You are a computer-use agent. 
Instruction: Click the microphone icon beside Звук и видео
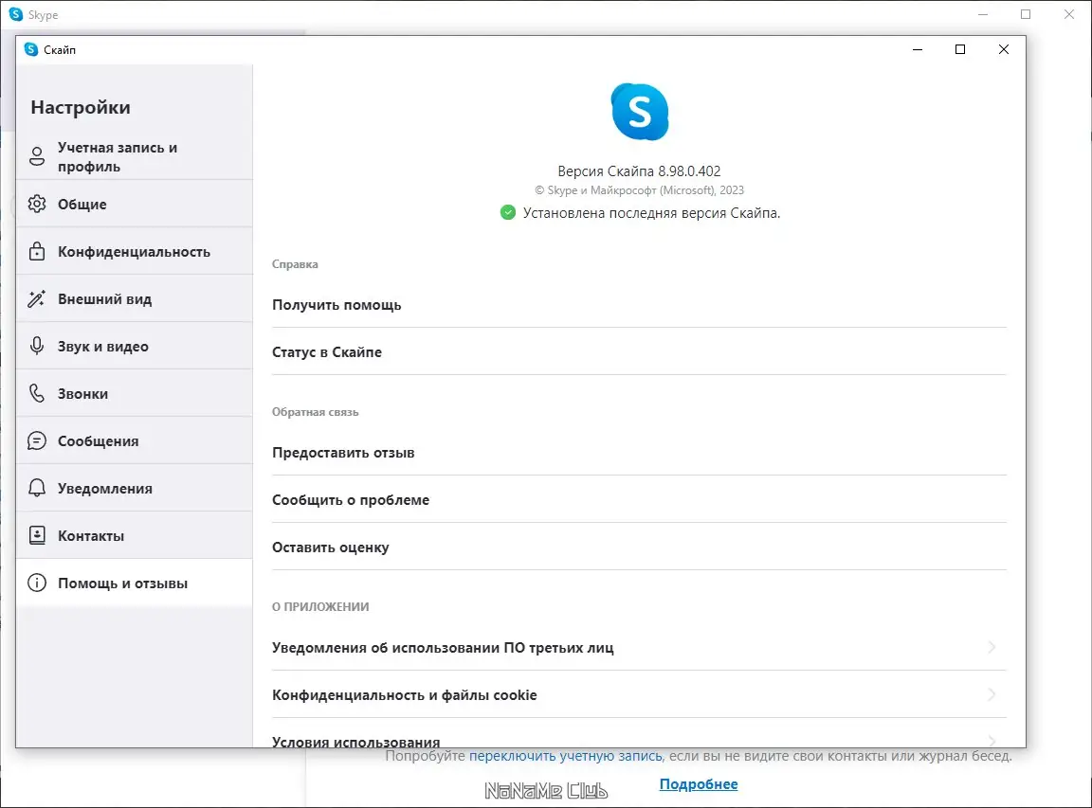point(37,346)
